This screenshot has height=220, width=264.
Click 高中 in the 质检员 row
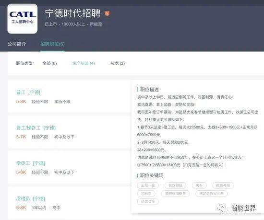(x=57, y=208)
